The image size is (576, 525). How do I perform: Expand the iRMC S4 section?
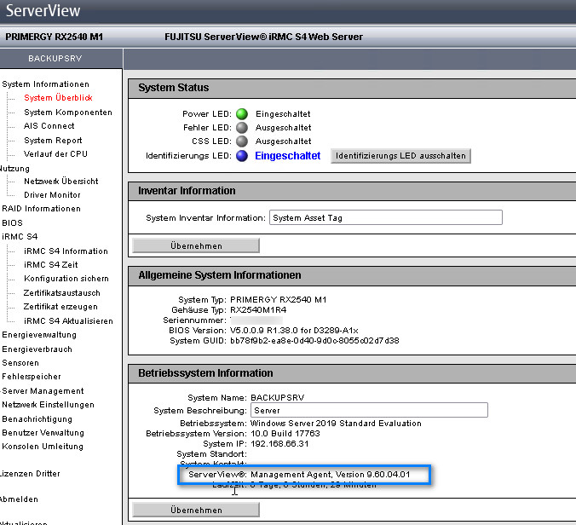(20, 237)
